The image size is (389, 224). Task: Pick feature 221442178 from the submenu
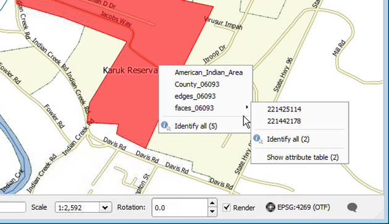(x=284, y=121)
